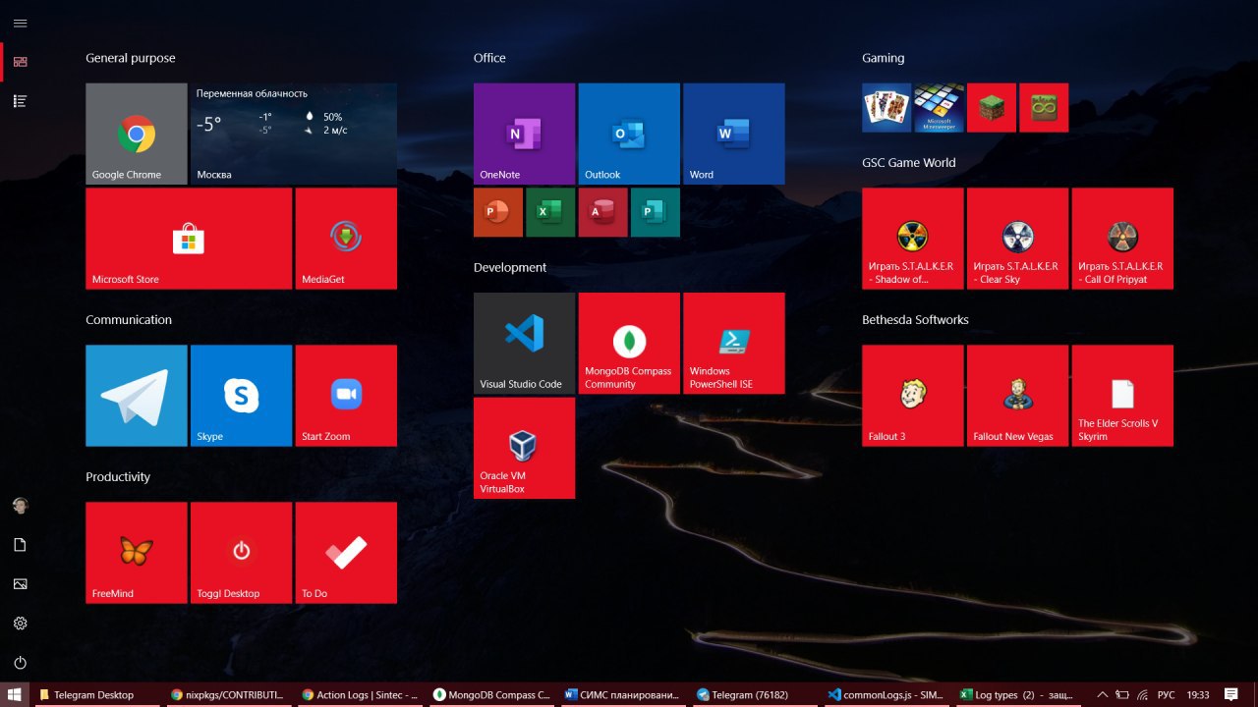1258x707 pixels.
Task: Play S.T.A.L.K.E.R Shadow of Chernobyl tile
Action: 913,239
